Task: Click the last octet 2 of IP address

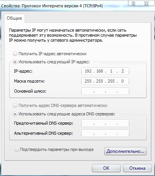Action: click(x=123, y=71)
